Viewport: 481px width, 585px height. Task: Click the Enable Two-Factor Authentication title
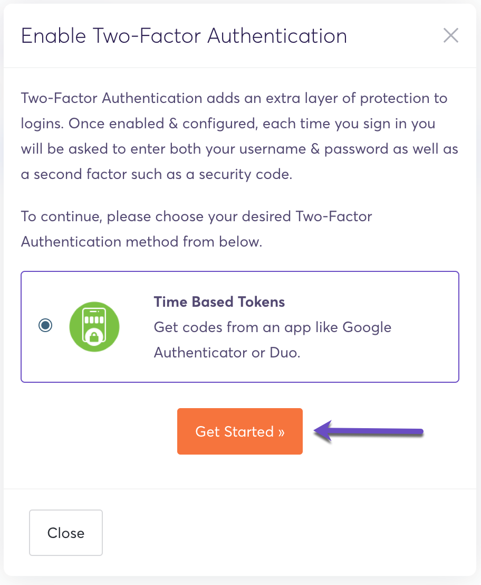[x=184, y=36]
